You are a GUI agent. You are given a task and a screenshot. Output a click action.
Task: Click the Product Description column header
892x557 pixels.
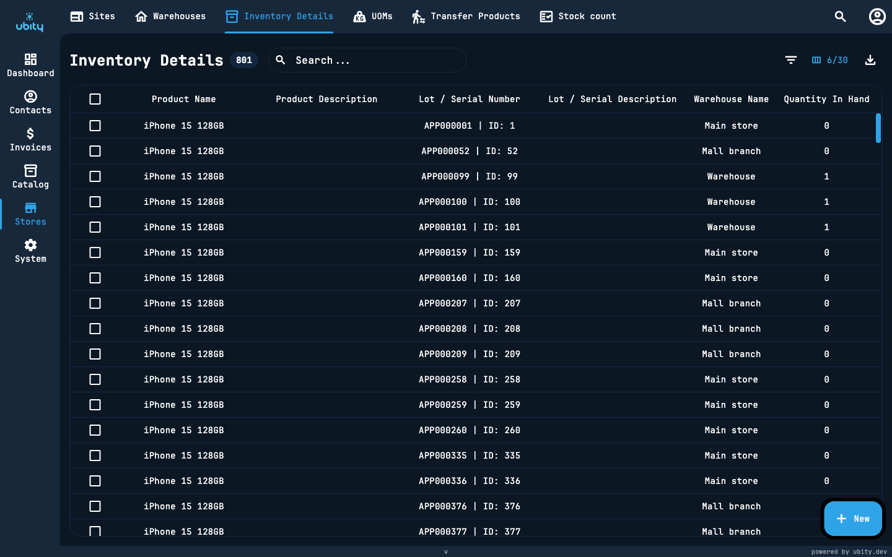tap(326, 99)
